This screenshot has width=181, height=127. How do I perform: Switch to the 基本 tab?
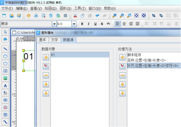(x=42, y=40)
